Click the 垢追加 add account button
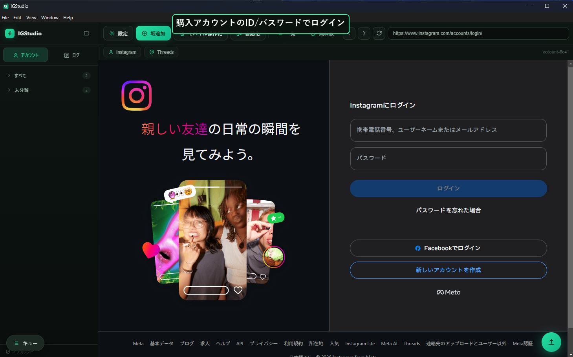573x357 pixels. click(x=154, y=33)
